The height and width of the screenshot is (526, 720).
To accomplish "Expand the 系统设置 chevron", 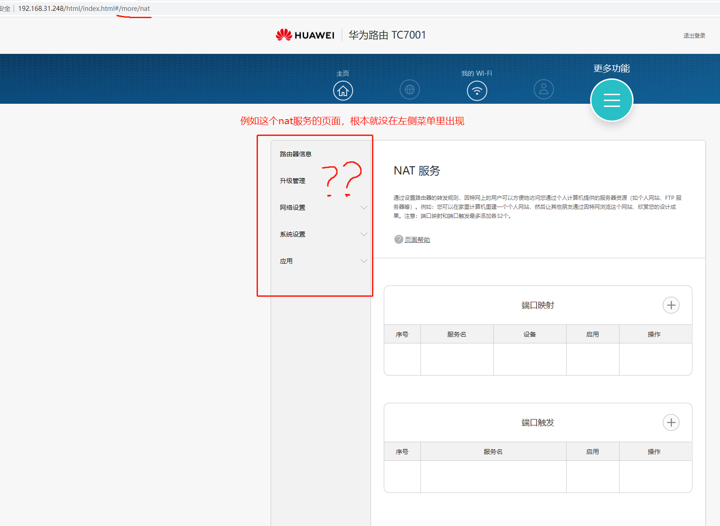I will tap(364, 234).
